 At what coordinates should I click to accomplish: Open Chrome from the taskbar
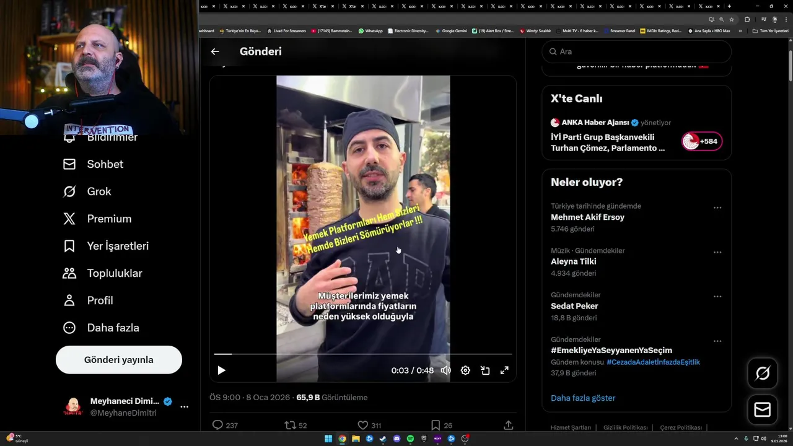342,439
